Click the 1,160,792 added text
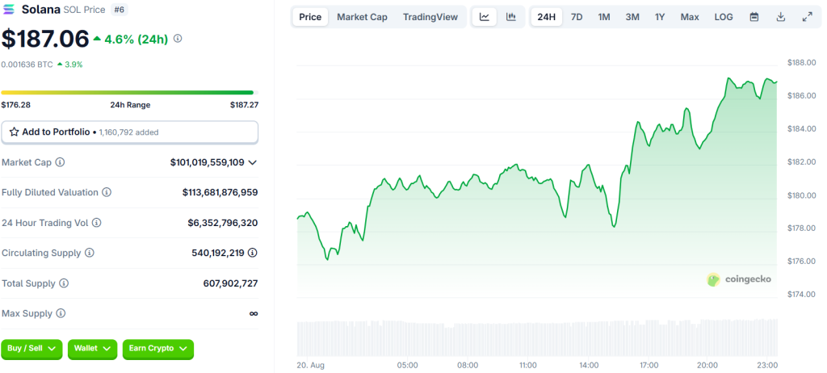The width and height of the screenshot is (827, 373). [x=128, y=132]
